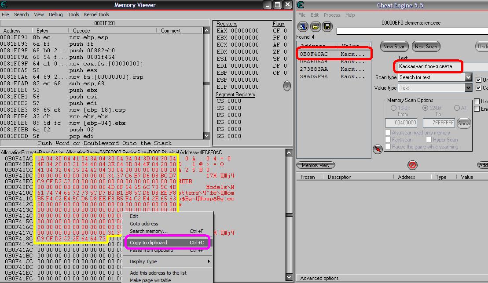The width and height of the screenshot is (488, 283).
Task: Open the Search menu in Memory Viewer
Action: point(22,15)
